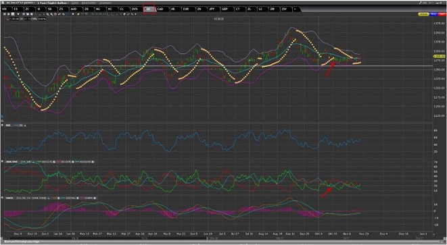Open the Bearbeiten menu
Screen dimensions: 447x245
tap(89, 3)
